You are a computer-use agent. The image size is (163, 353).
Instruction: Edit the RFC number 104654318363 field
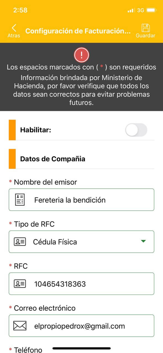coord(81,284)
